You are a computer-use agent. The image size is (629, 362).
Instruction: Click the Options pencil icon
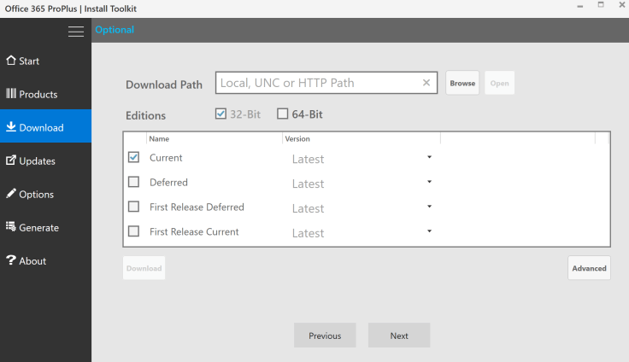pyautogui.click(x=11, y=194)
